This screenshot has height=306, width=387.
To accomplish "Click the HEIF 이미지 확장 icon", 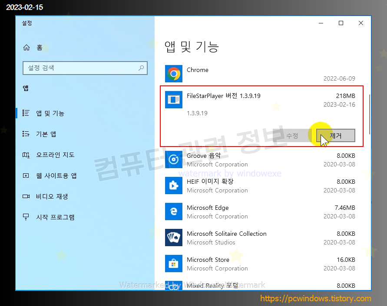I will (174, 186).
